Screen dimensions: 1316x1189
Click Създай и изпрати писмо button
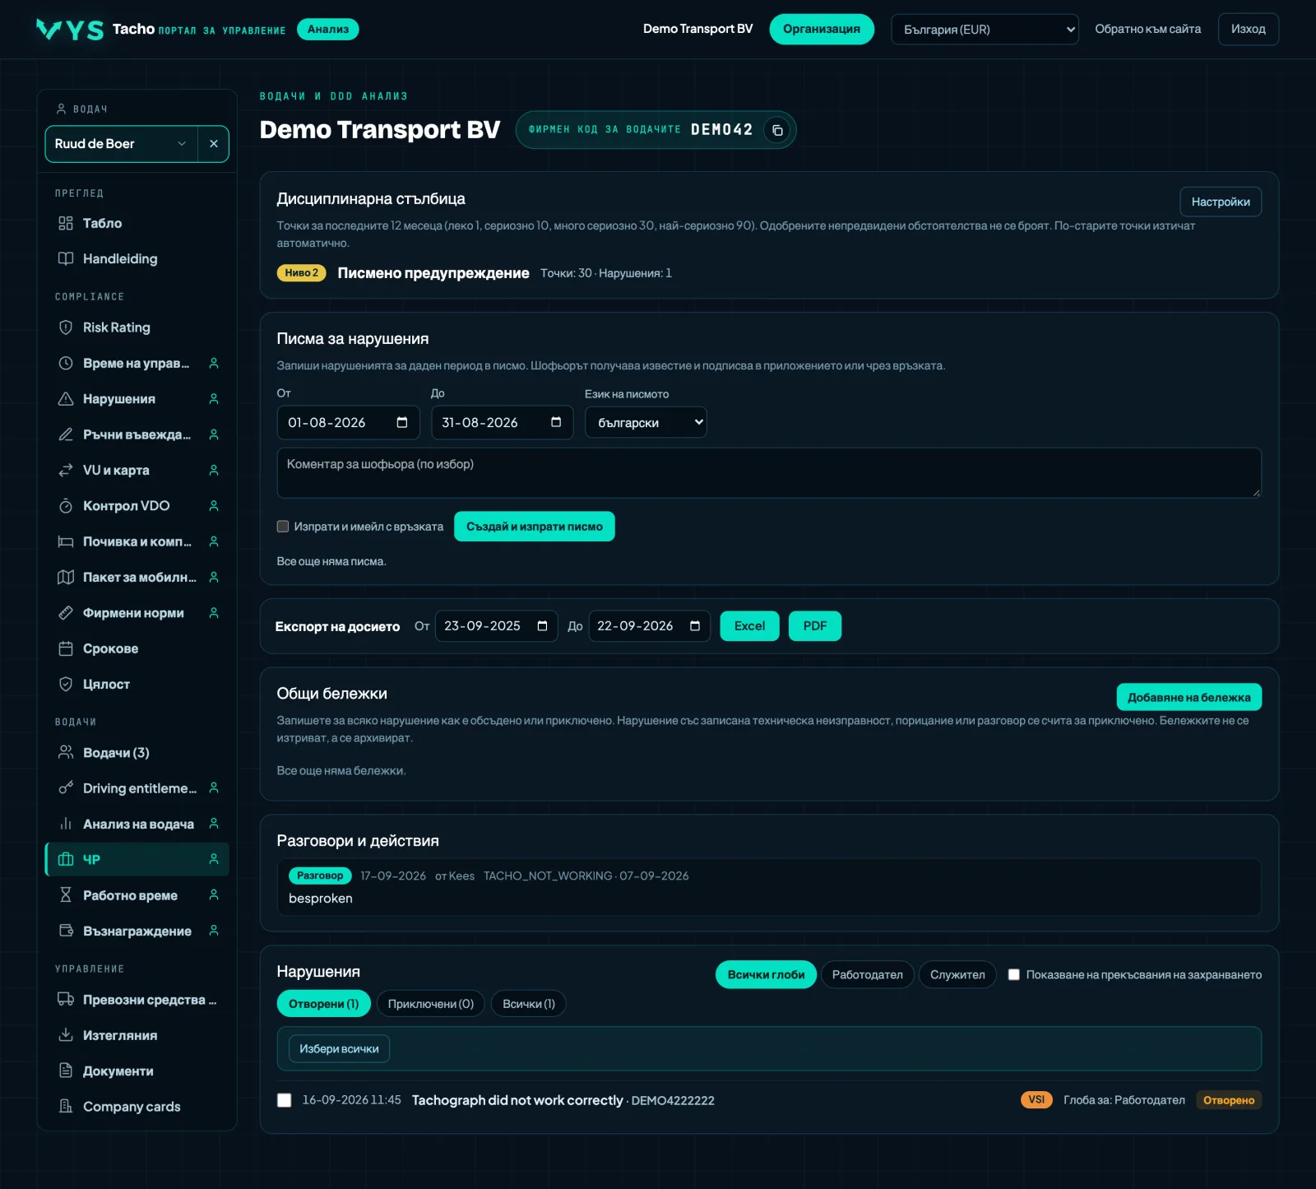(x=535, y=527)
